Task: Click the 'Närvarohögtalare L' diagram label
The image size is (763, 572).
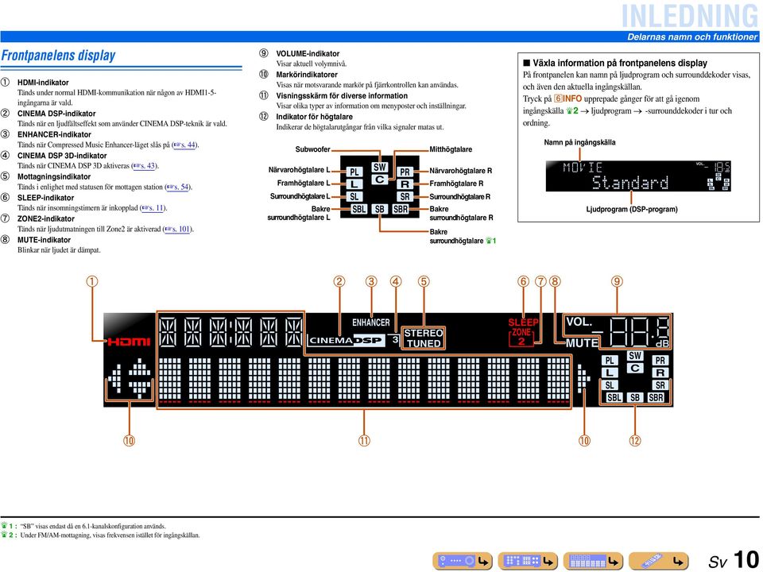Action: pyautogui.click(x=299, y=170)
